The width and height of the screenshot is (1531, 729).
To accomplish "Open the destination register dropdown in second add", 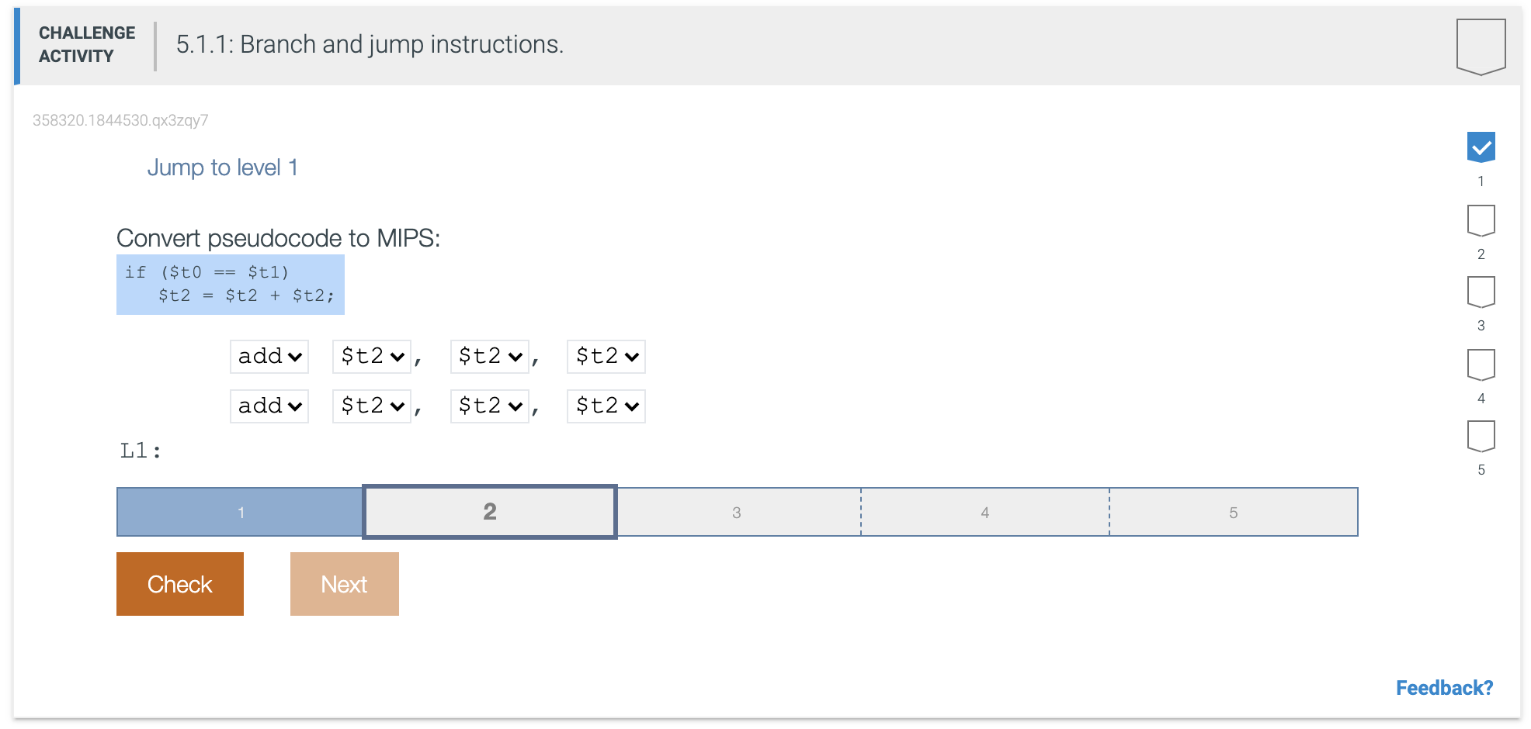I will coord(371,406).
